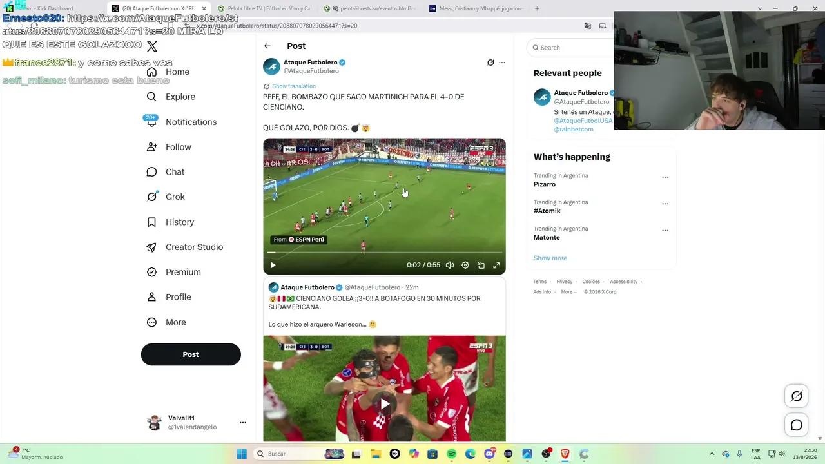Click the back arrow beside Post header
This screenshot has width=825, height=464.
coord(267,46)
